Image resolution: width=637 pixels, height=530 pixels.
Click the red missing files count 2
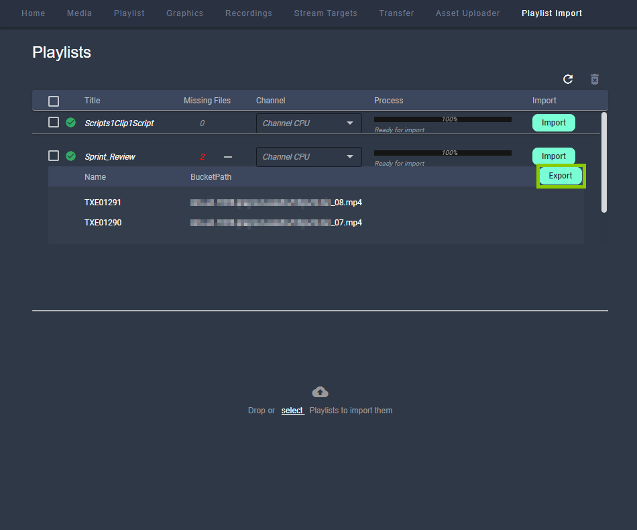pyautogui.click(x=202, y=157)
